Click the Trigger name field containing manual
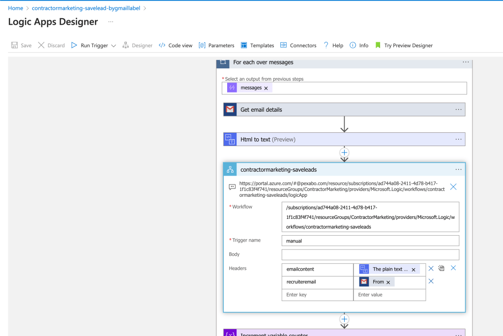 tap(370, 241)
